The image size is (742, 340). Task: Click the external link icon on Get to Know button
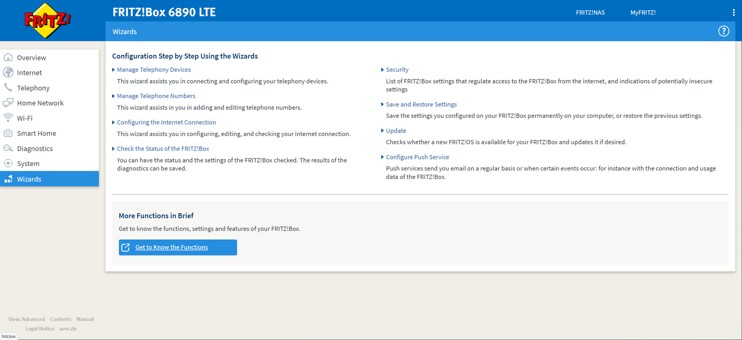125,247
